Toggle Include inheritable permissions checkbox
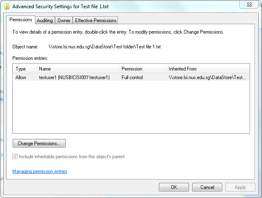The width and height of the screenshot is (262, 198). pos(15,157)
